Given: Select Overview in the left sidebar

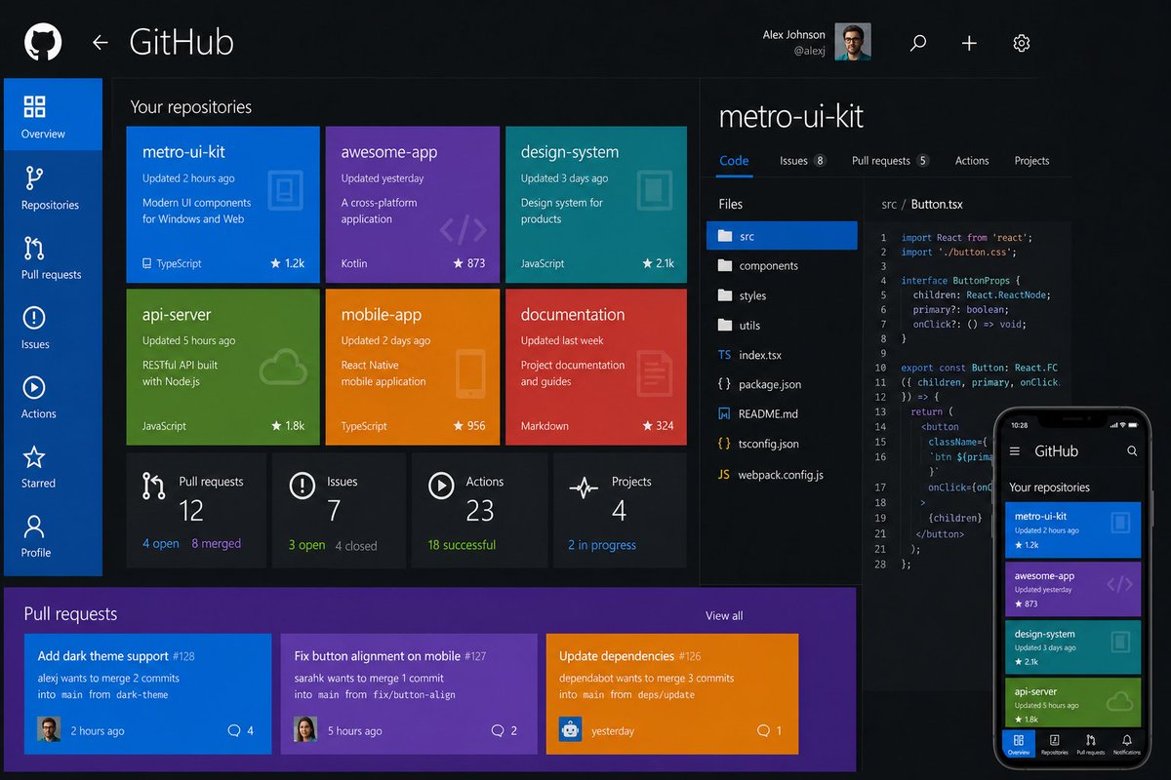Looking at the screenshot, I should coord(53,115).
